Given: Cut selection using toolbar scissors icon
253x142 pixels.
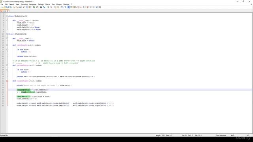Looking at the screenshot, I should (24, 7).
